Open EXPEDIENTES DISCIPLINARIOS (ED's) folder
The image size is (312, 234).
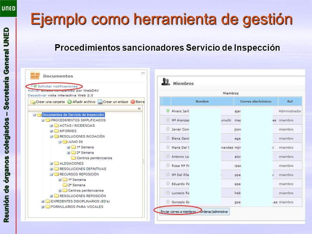tap(80, 201)
